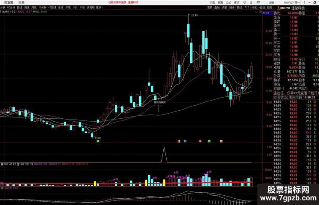Image resolution: width=319 pixels, height=205 pixels.
Task: Open F10 company info
Action: (246, 7)
